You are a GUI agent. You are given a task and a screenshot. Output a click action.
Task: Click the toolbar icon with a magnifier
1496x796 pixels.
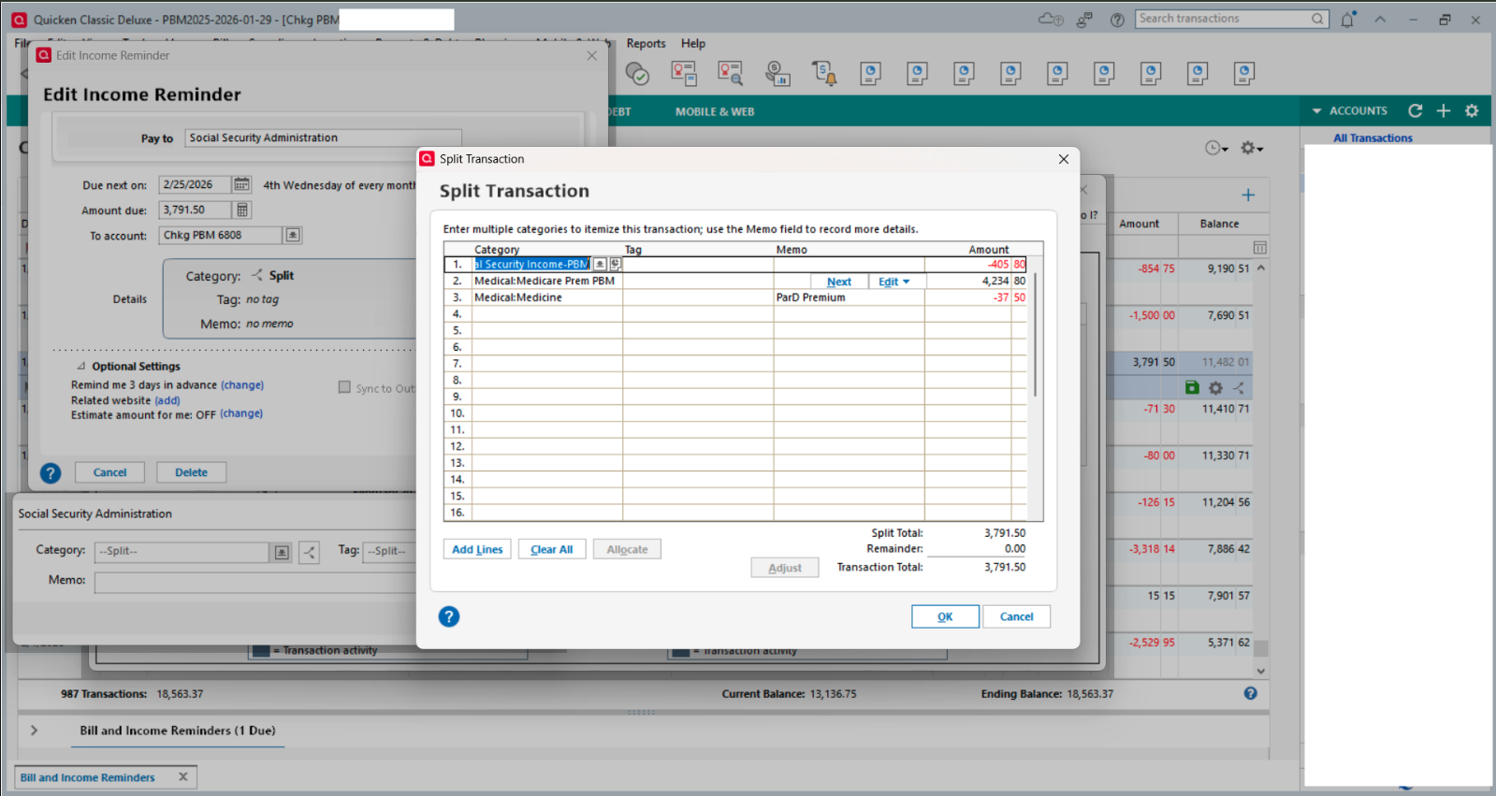[x=730, y=73]
